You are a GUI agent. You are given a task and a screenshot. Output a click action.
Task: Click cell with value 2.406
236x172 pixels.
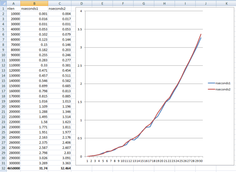point(60,143)
